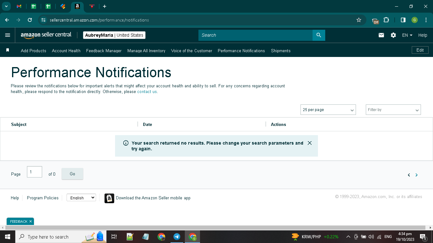The width and height of the screenshot is (433, 243).
Task: Open Task View in taskbar
Action: 114,237
